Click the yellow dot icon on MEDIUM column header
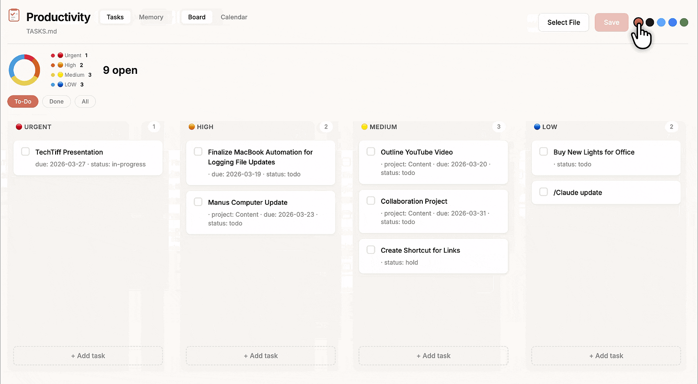The image size is (698, 384). click(364, 127)
